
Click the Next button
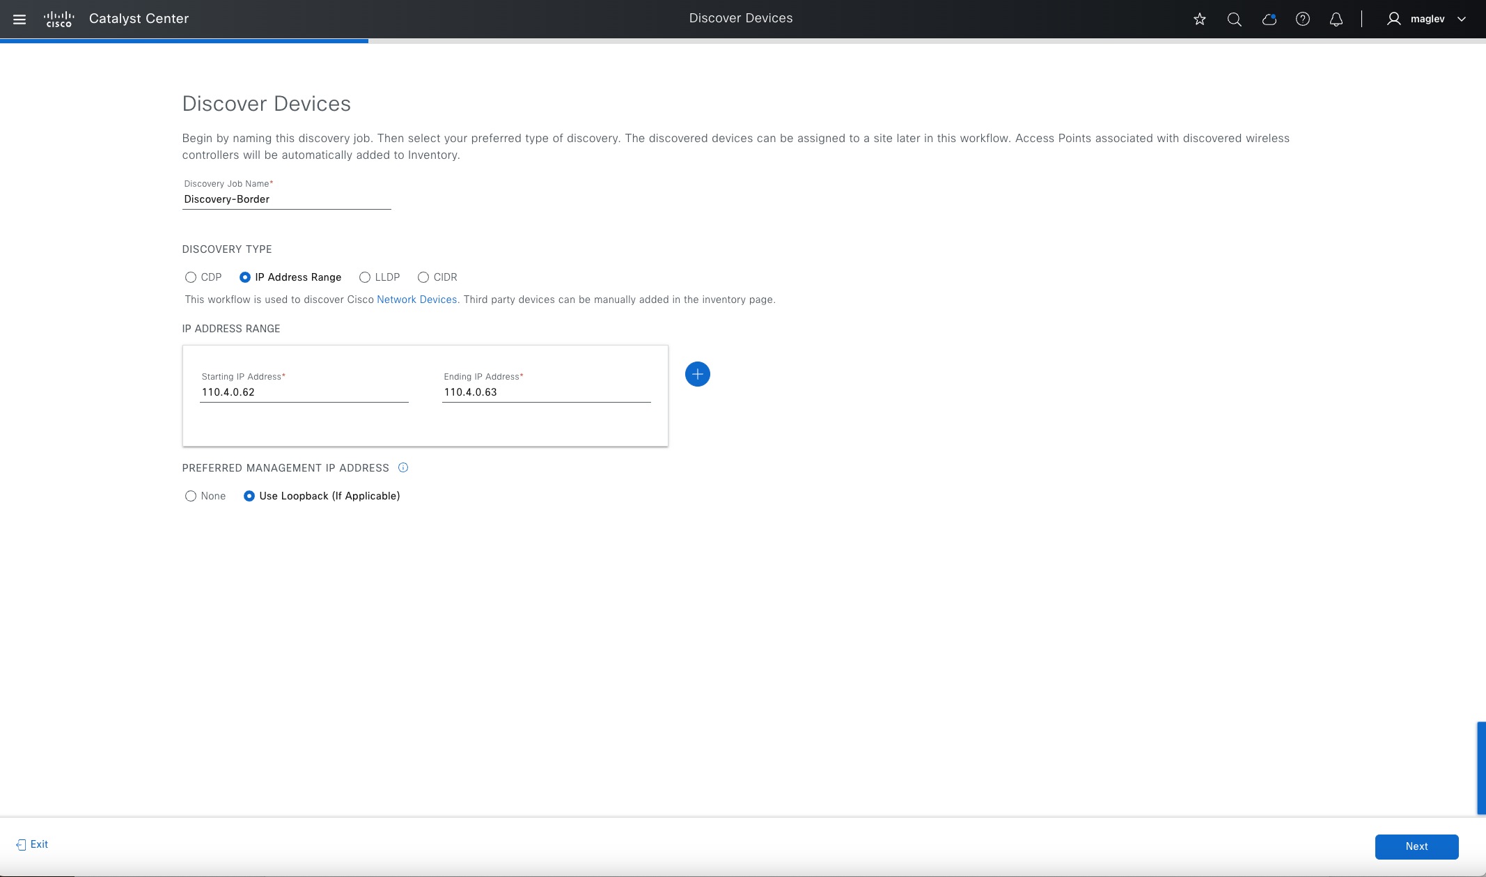click(x=1416, y=846)
